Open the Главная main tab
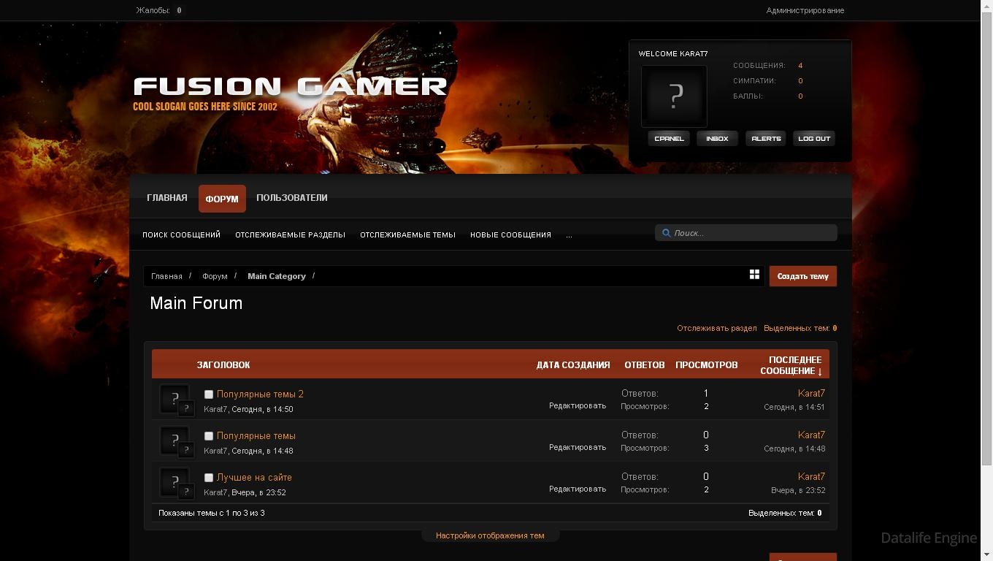The height and width of the screenshot is (561, 993). [x=167, y=198]
